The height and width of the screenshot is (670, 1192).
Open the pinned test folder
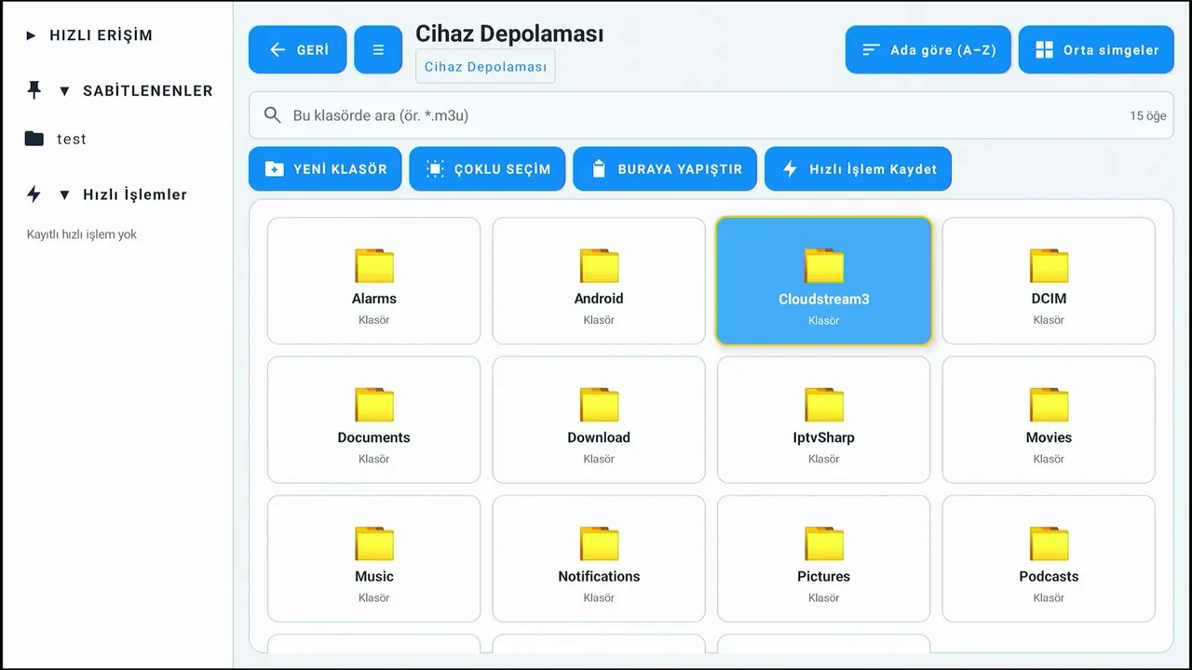[56, 139]
